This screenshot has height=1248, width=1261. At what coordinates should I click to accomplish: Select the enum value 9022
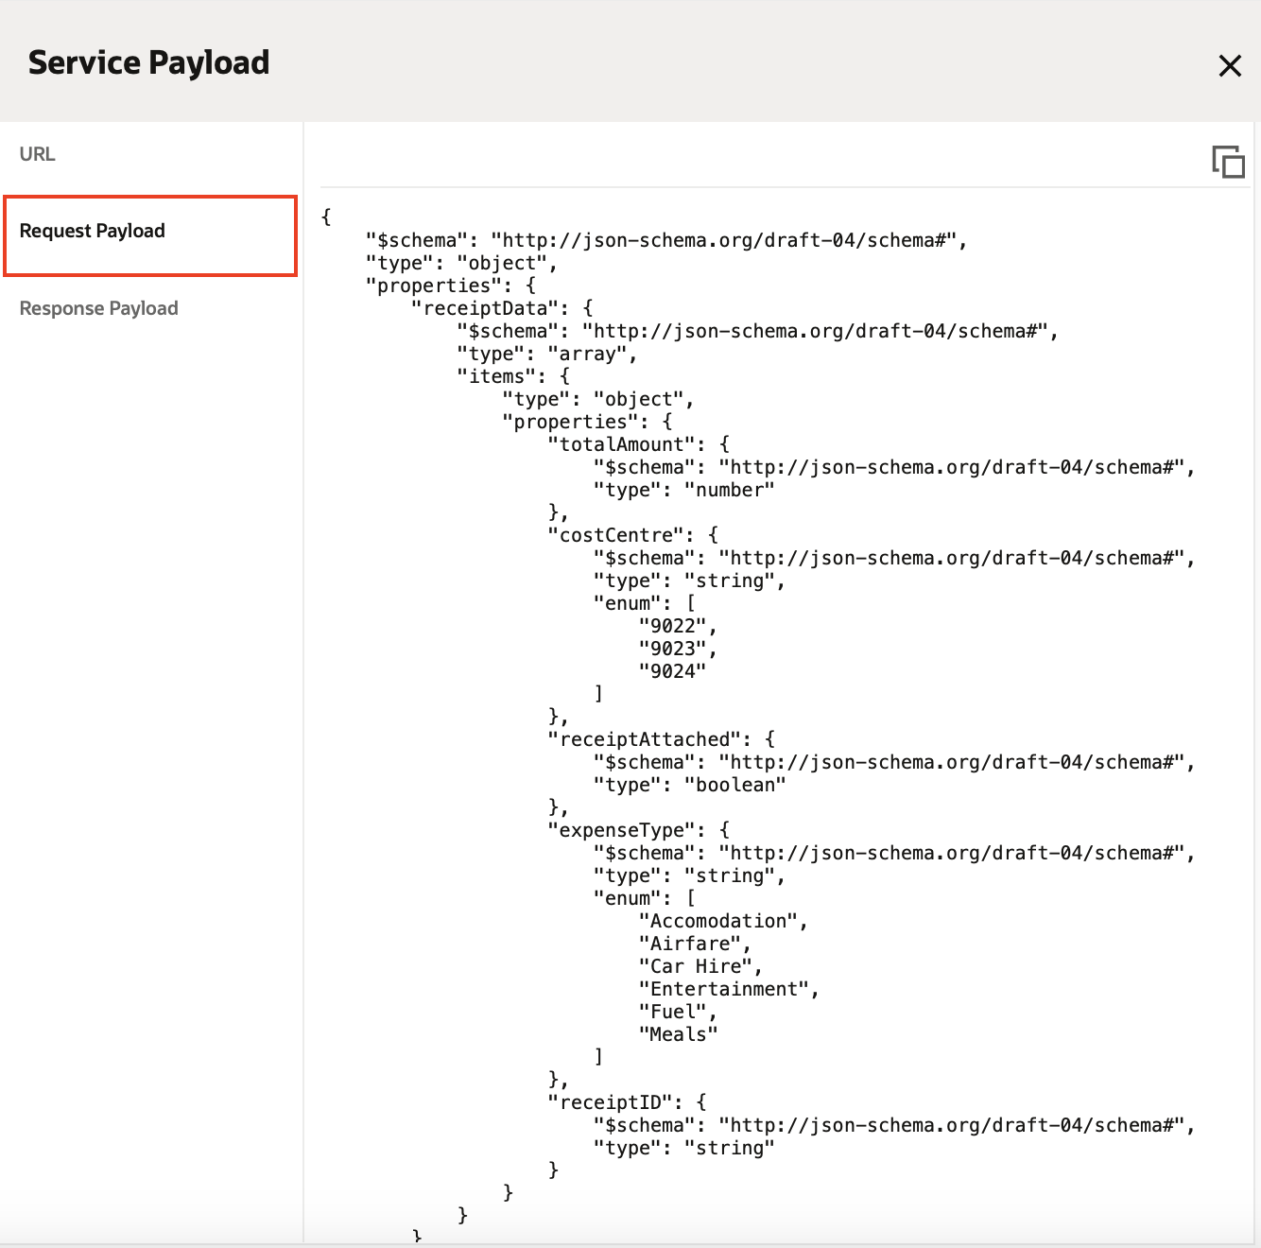point(671,625)
